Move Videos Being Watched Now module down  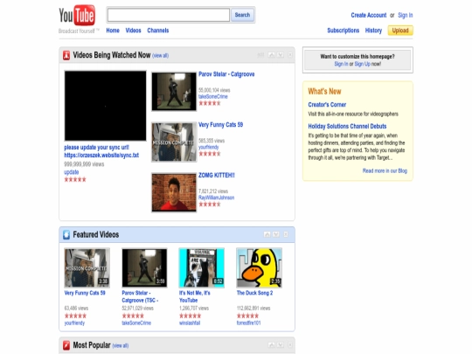(x=281, y=55)
